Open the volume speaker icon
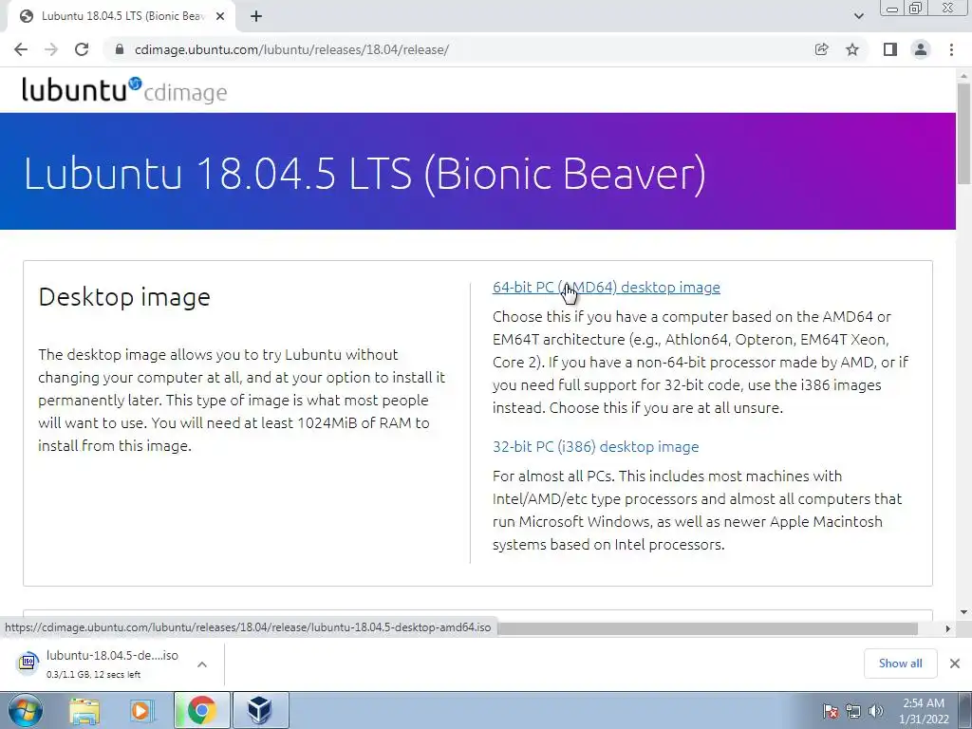This screenshot has height=729, width=972. [876, 711]
